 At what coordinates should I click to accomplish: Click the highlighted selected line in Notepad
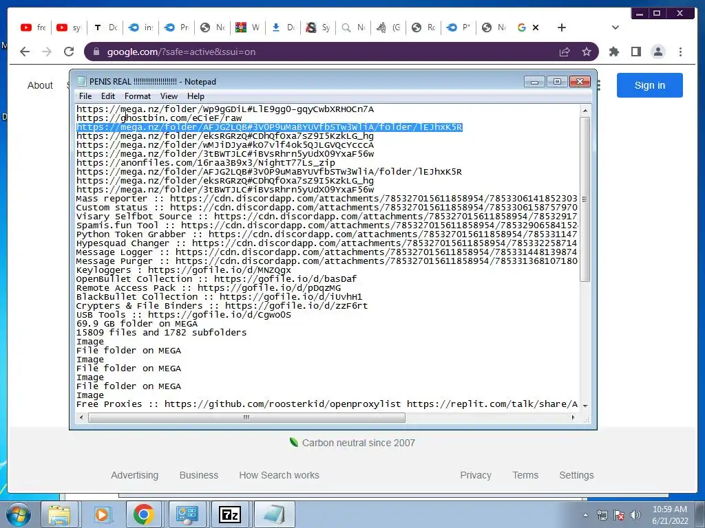(269, 127)
